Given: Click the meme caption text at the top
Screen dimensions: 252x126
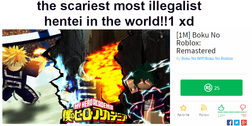Looking at the screenshot, I should [119, 14].
